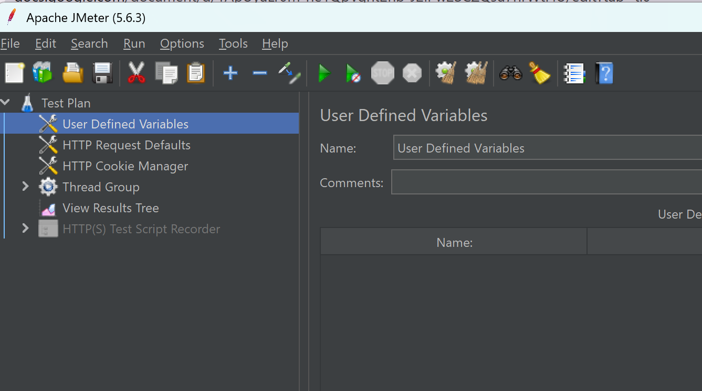Collapse all nodes with minus icon
This screenshot has width=702, height=391.
[x=259, y=73]
